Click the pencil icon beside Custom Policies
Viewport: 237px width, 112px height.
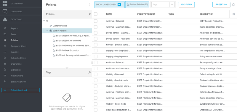pyautogui.click(x=51, y=26)
